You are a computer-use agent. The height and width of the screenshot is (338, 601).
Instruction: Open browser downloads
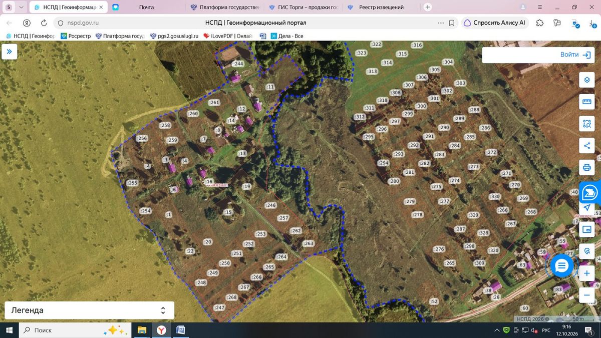pyautogui.click(x=591, y=23)
